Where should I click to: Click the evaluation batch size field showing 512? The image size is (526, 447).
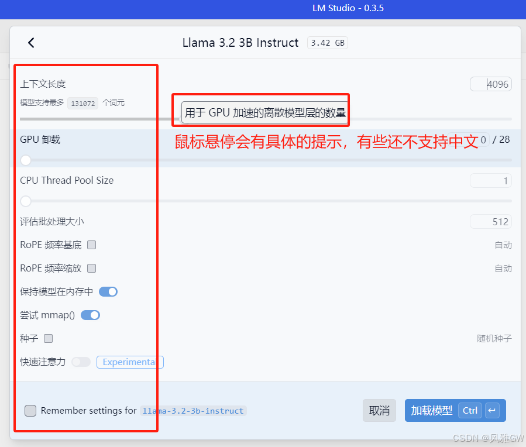(x=491, y=222)
